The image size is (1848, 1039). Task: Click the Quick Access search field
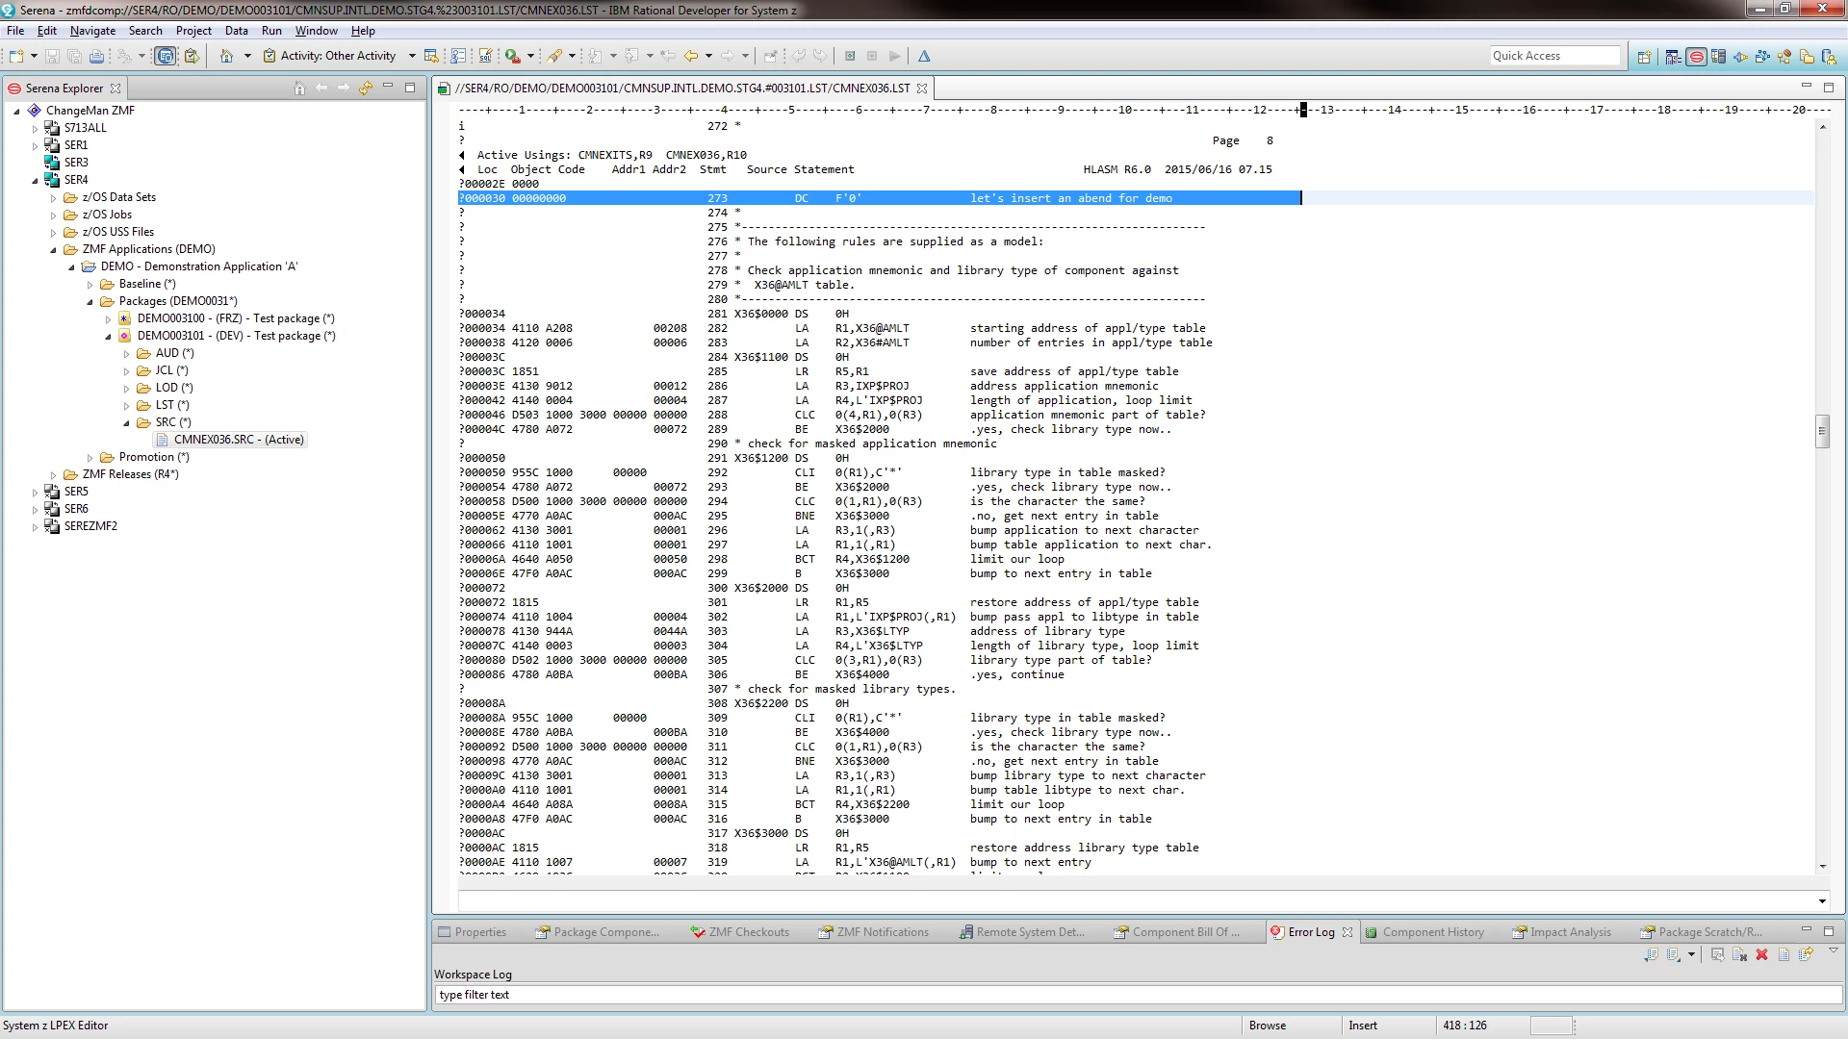point(1554,57)
